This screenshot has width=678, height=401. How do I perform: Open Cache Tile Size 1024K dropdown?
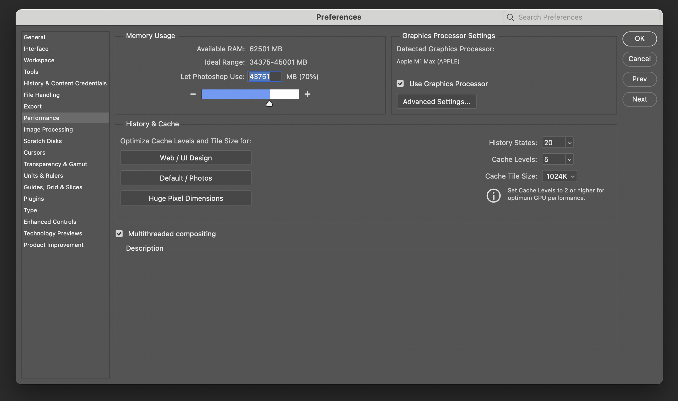click(560, 176)
